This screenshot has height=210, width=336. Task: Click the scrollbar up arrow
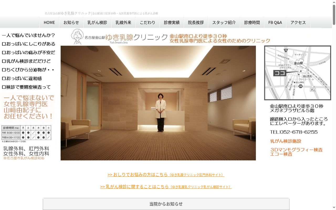pos(334,2)
